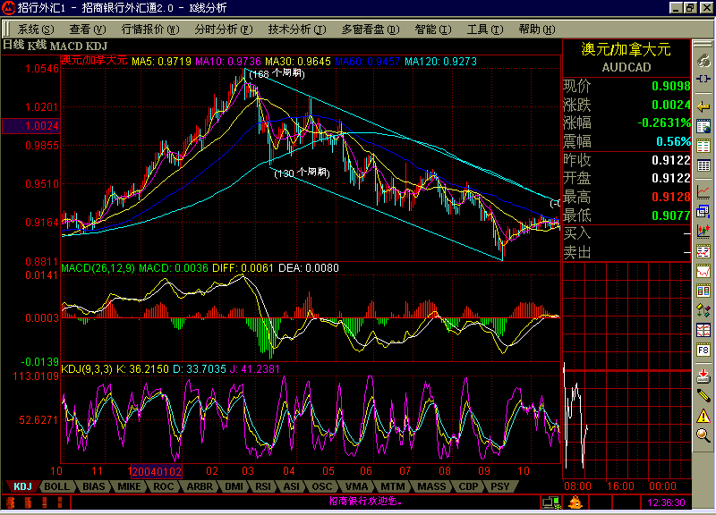The height and width of the screenshot is (515, 716).
Task: Click the status bar clock 12:36:30
Action: (x=666, y=502)
